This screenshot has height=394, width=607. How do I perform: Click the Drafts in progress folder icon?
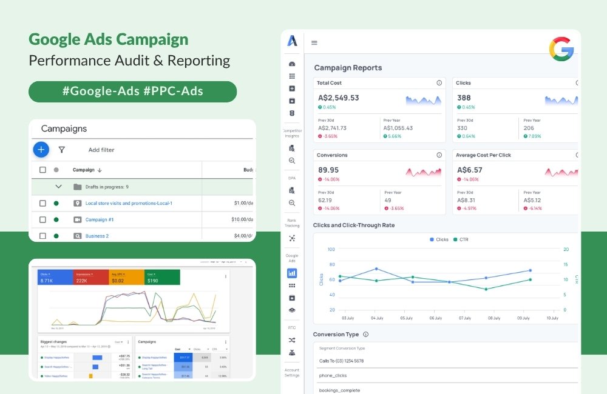(x=78, y=187)
